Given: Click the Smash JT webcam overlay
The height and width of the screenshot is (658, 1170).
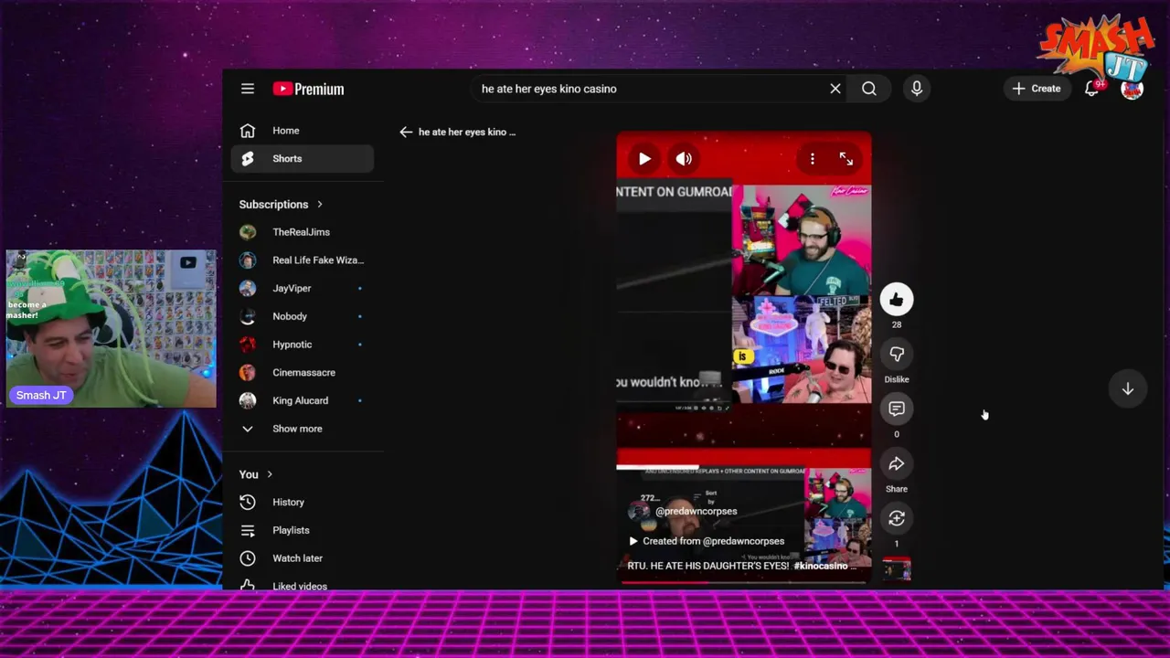Looking at the screenshot, I should click(x=112, y=328).
